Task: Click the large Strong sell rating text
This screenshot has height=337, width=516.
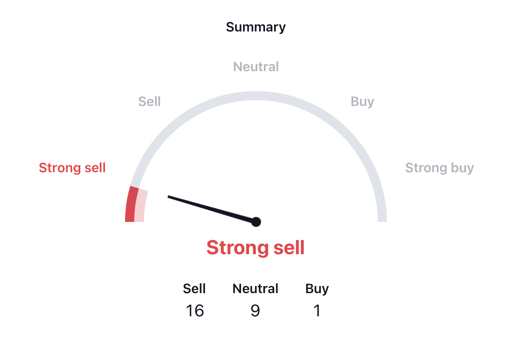Action: (x=256, y=248)
